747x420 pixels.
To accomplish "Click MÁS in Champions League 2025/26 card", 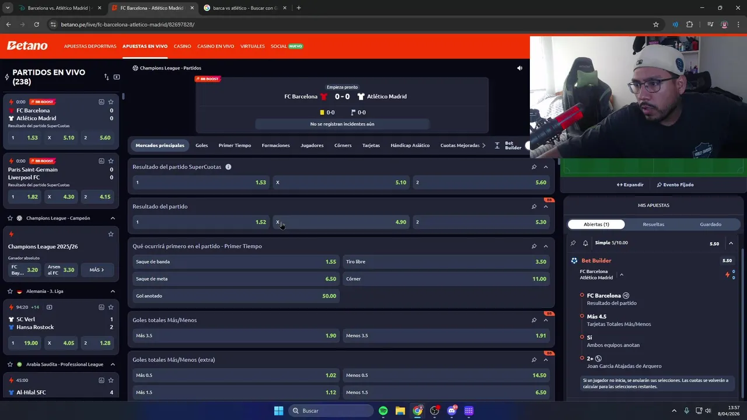I will [x=97, y=270].
